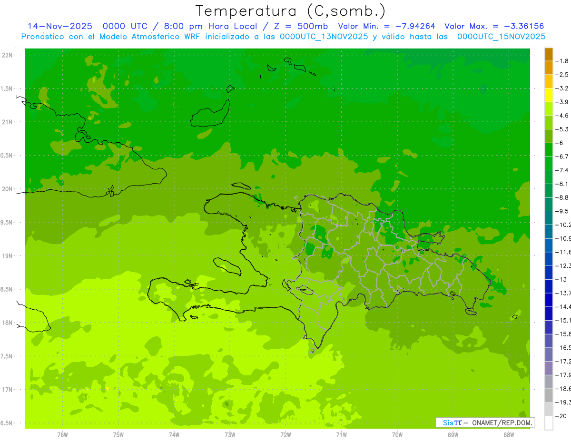
Task: Click the purple swatch between -17.2 and -17.9
Action: pyautogui.click(x=549, y=368)
